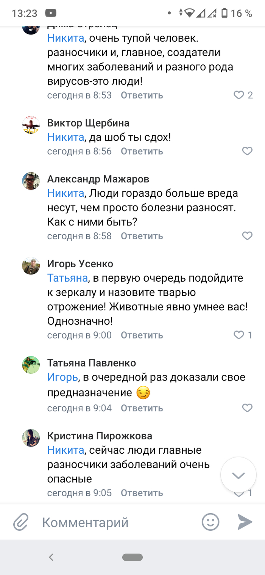Open the emoji smiley picker
This screenshot has width=265, height=575.
tap(210, 522)
